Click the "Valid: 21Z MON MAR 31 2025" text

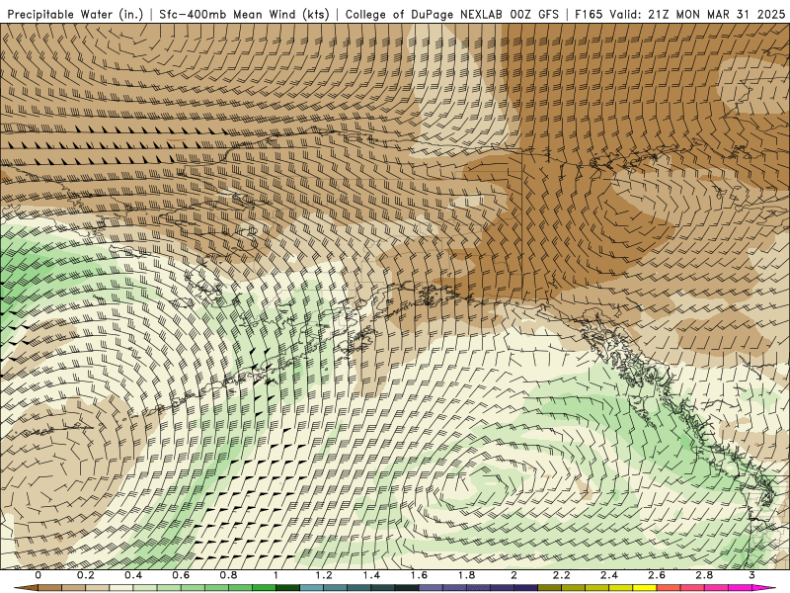point(697,15)
